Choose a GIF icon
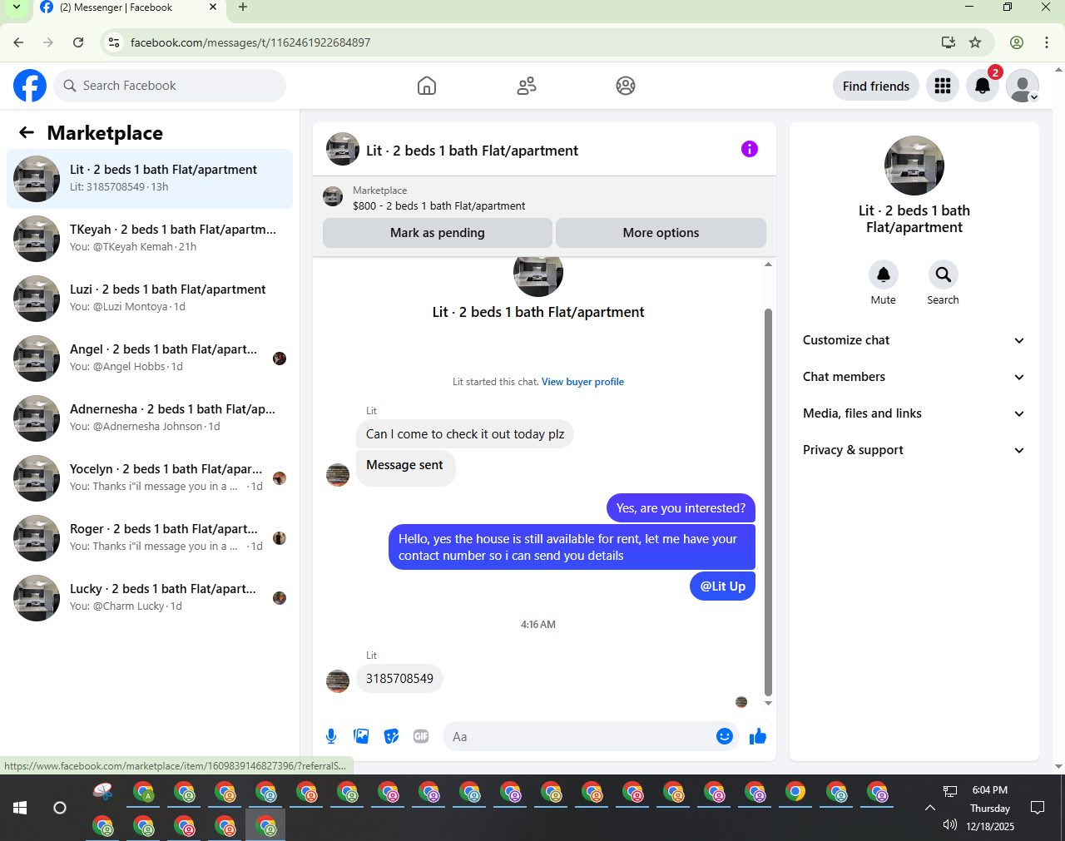Image resolution: width=1065 pixels, height=841 pixels. click(x=421, y=736)
